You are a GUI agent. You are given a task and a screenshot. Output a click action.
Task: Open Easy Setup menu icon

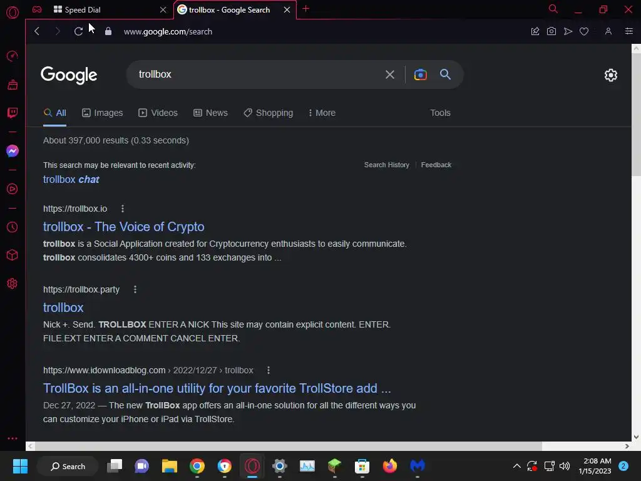coord(628,31)
